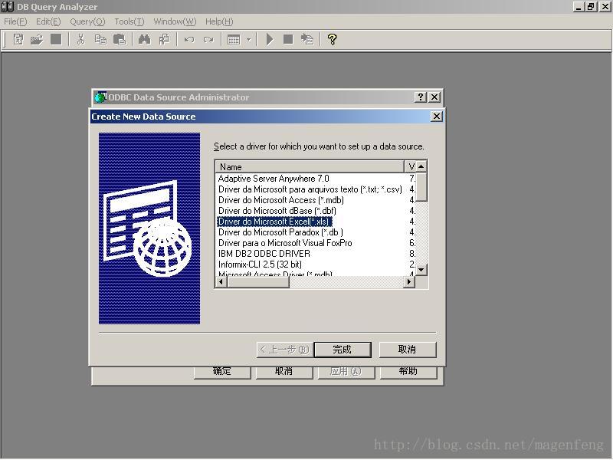Image resolution: width=613 pixels, height=460 pixels.
Task: Click the driver list scroll down arrow
Action: 421,270
